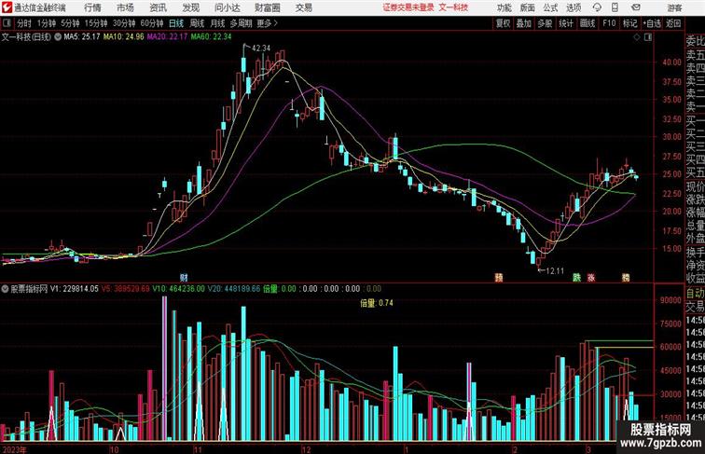705x454 pixels.
Task: Click the 叠加 overlay button
Action: coord(524,23)
